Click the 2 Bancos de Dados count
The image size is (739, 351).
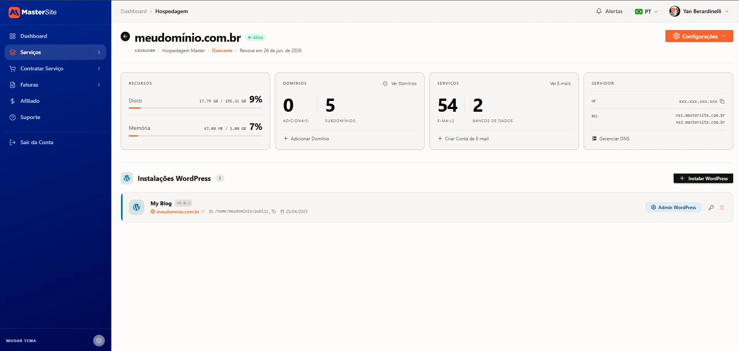pos(478,105)
